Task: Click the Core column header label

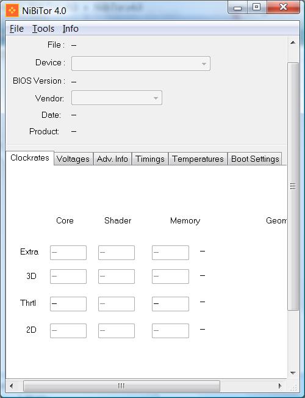Action: click(x=65, y=220)
